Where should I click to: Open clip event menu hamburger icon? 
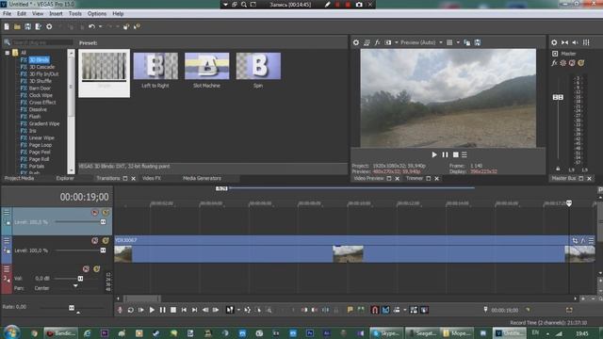tap(591, 241)
